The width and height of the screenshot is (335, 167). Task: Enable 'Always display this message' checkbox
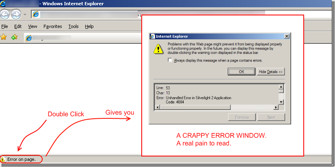(170, 60)
